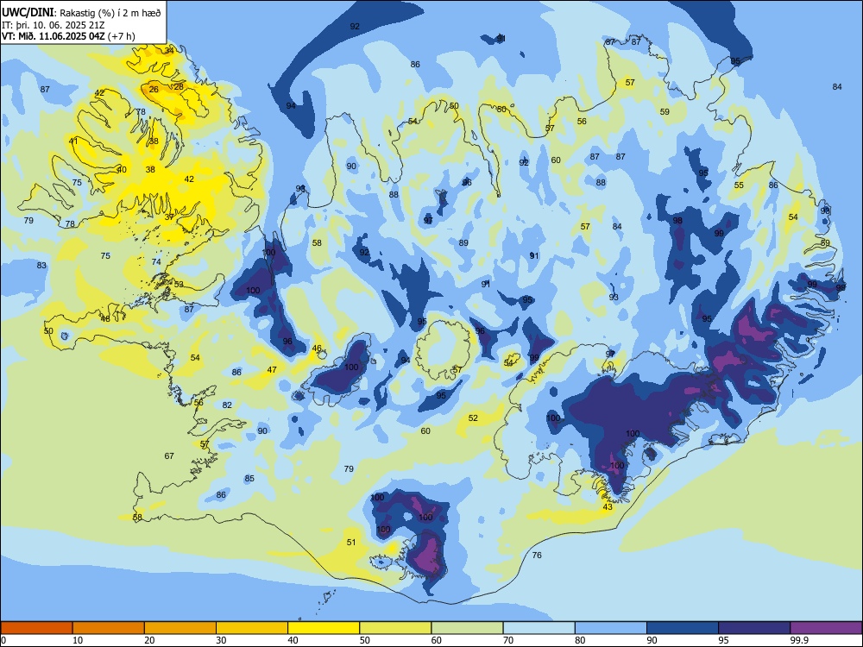Click the map value '53'
This screenshot has height=647, width=863.
(179, 285)
